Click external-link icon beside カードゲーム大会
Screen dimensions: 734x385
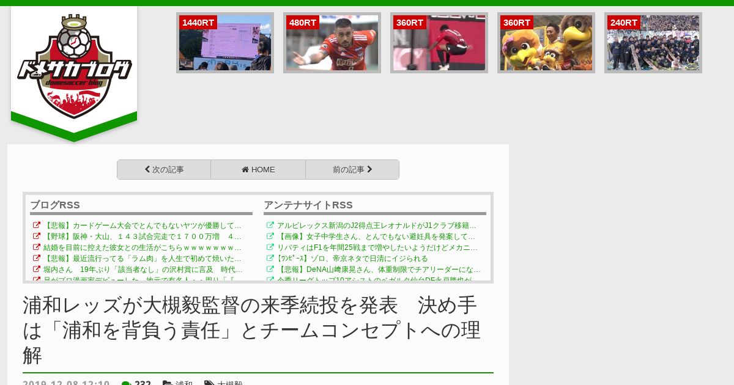coord(37,226)
